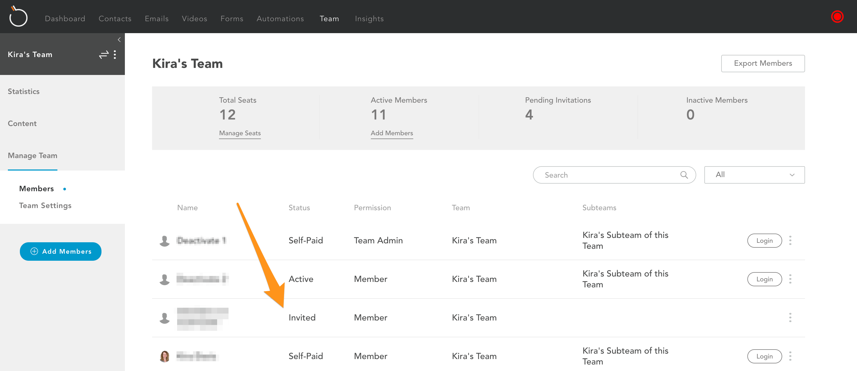Click the search magnifier icon

click(684, 175)
